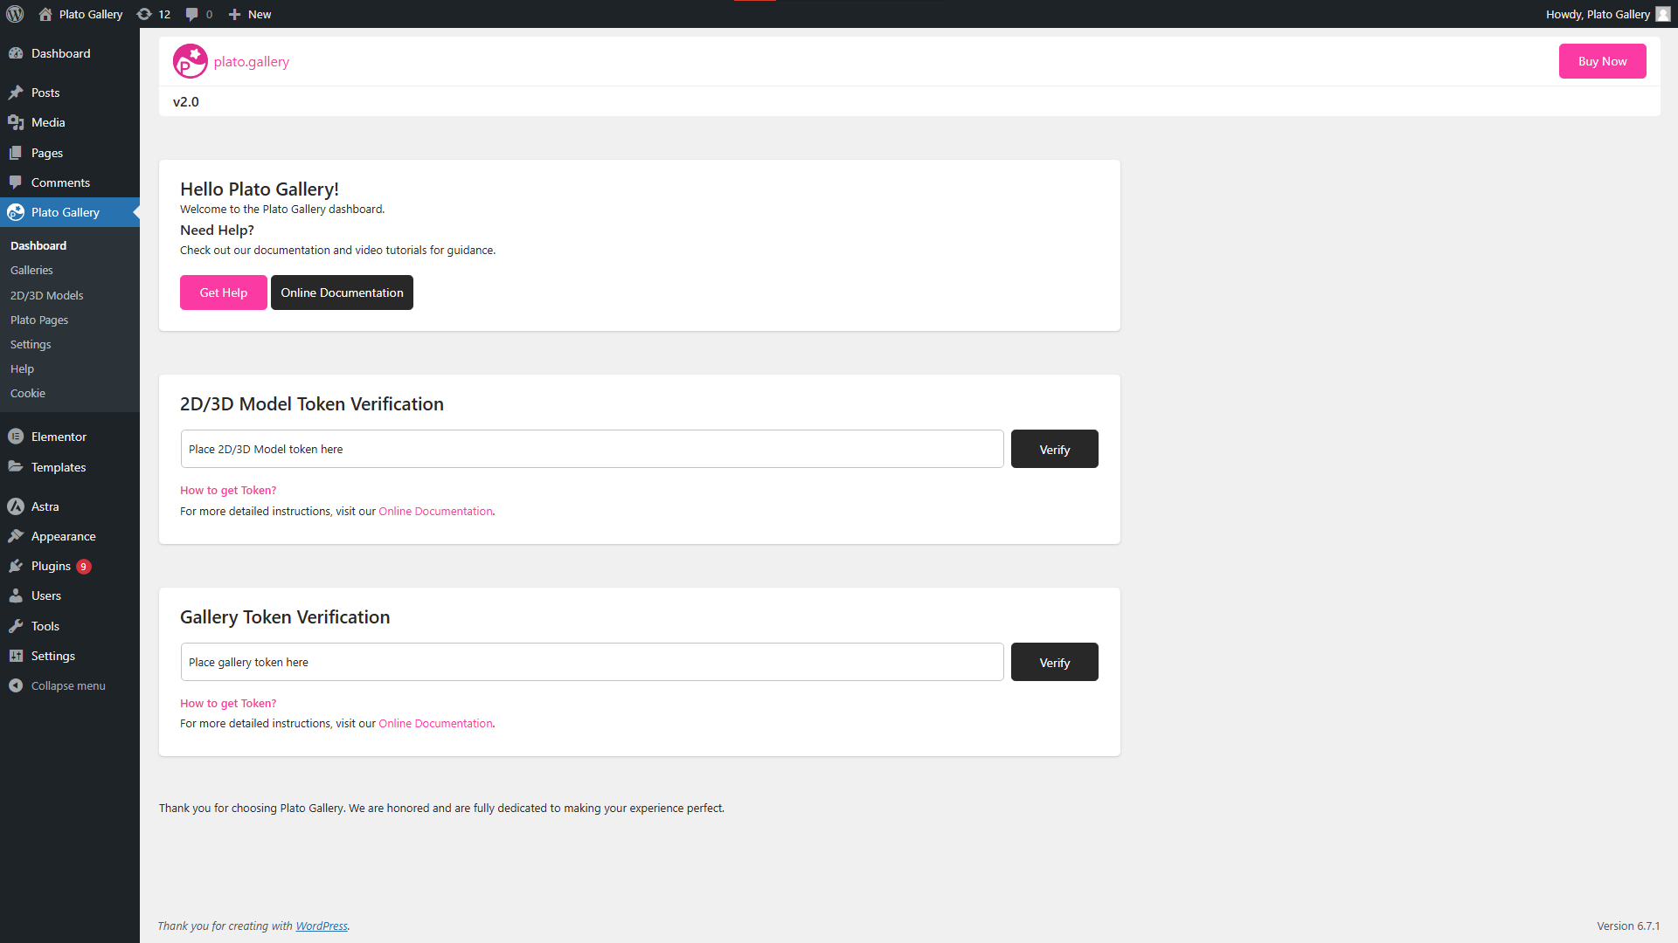Viewport: 1678px width, 943px height.
Task: Focus the 2D/3D Model token input field
Action: tap(592, 449)
